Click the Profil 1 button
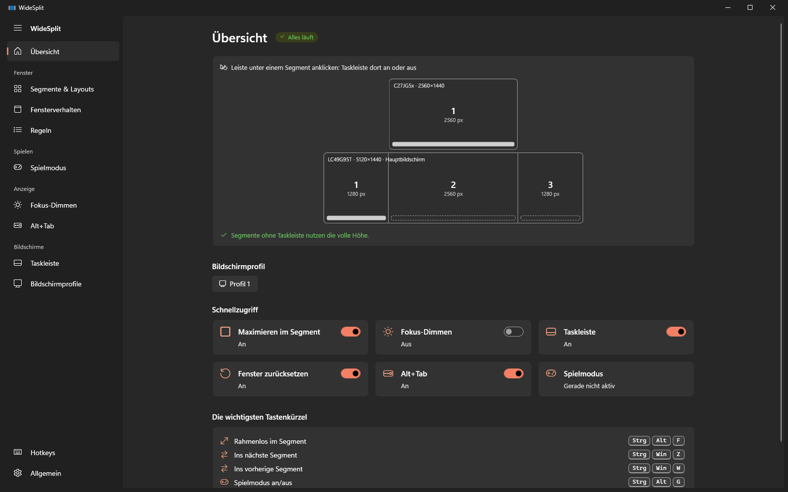This screenshot has width=788, height=492. click(x=235, y=284)
